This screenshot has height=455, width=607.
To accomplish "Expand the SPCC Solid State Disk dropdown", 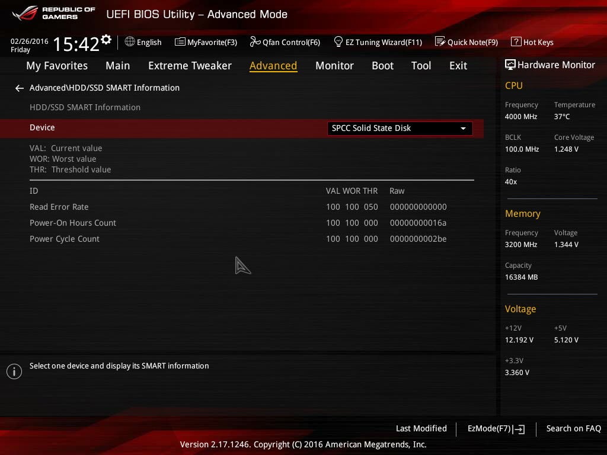I will (400, 129).
